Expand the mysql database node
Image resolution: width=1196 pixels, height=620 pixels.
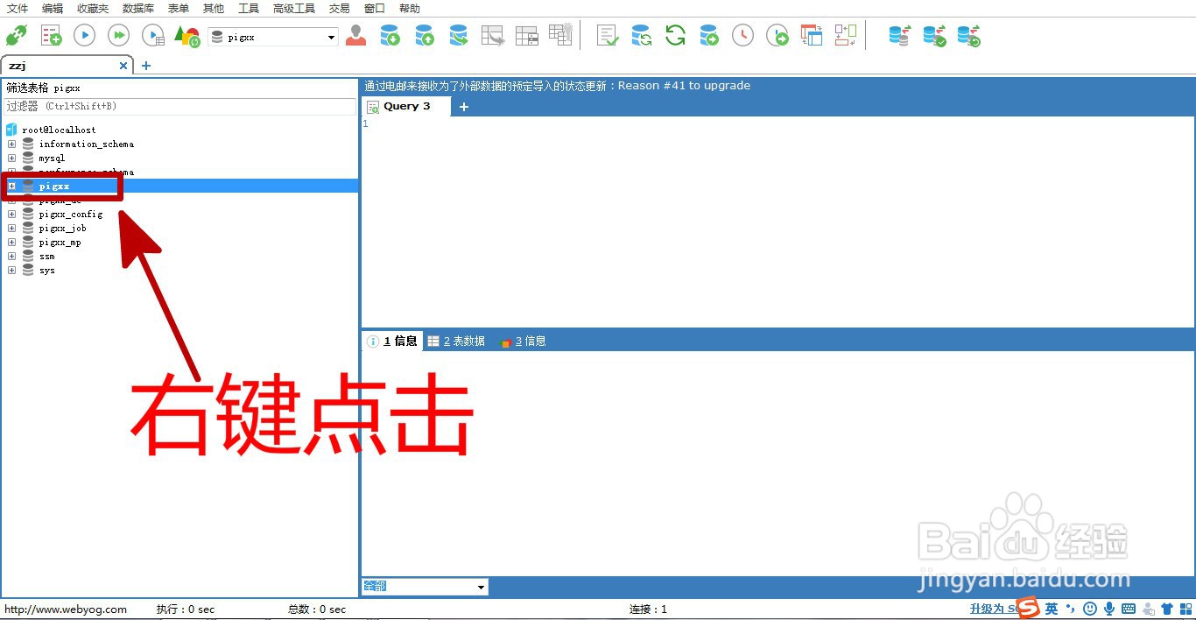tap(11, 158)
